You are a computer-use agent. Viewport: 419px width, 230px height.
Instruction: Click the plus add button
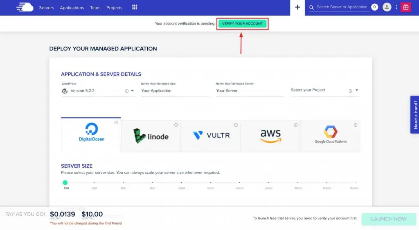(x=297, y=7)
